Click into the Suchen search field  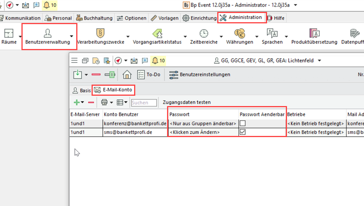[144, 103]
